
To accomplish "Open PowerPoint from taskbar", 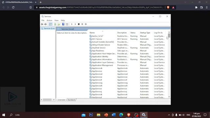I will (106, 115).
